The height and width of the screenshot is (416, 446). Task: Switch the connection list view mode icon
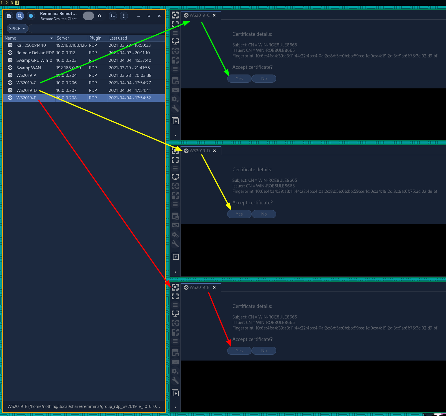[x=113, y=16]
